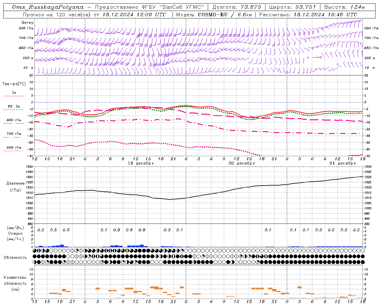Click the '850 гПа' temperature legend label
The width and height of the screenshot is (380, 304).
pos(14,120)
